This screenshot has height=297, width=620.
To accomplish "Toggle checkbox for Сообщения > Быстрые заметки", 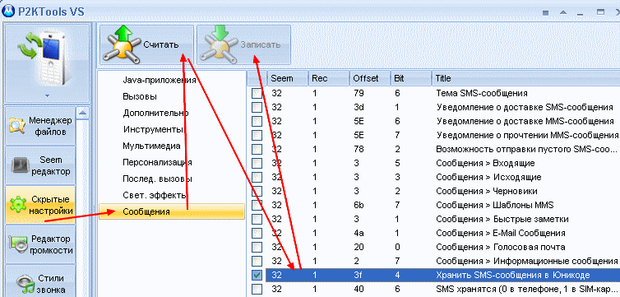I will pyautogui.click(x=257, y=219).
